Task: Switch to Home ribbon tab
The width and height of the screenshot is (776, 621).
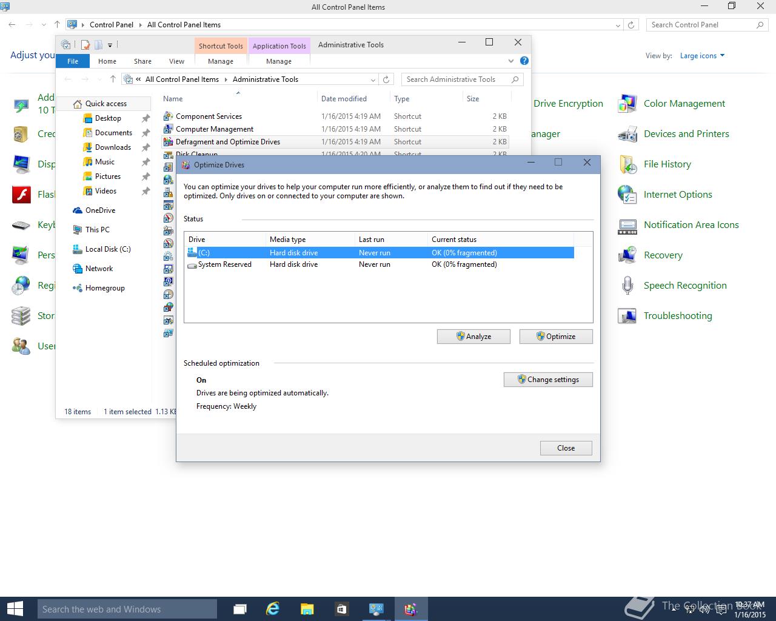Action: [x=107, y=61]
